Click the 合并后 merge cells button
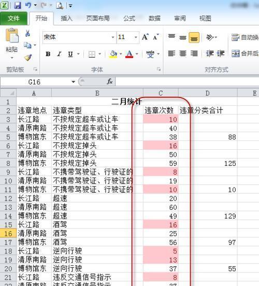Image resolution: width=259 pixels, height=286 pixels. pos(245,54)
